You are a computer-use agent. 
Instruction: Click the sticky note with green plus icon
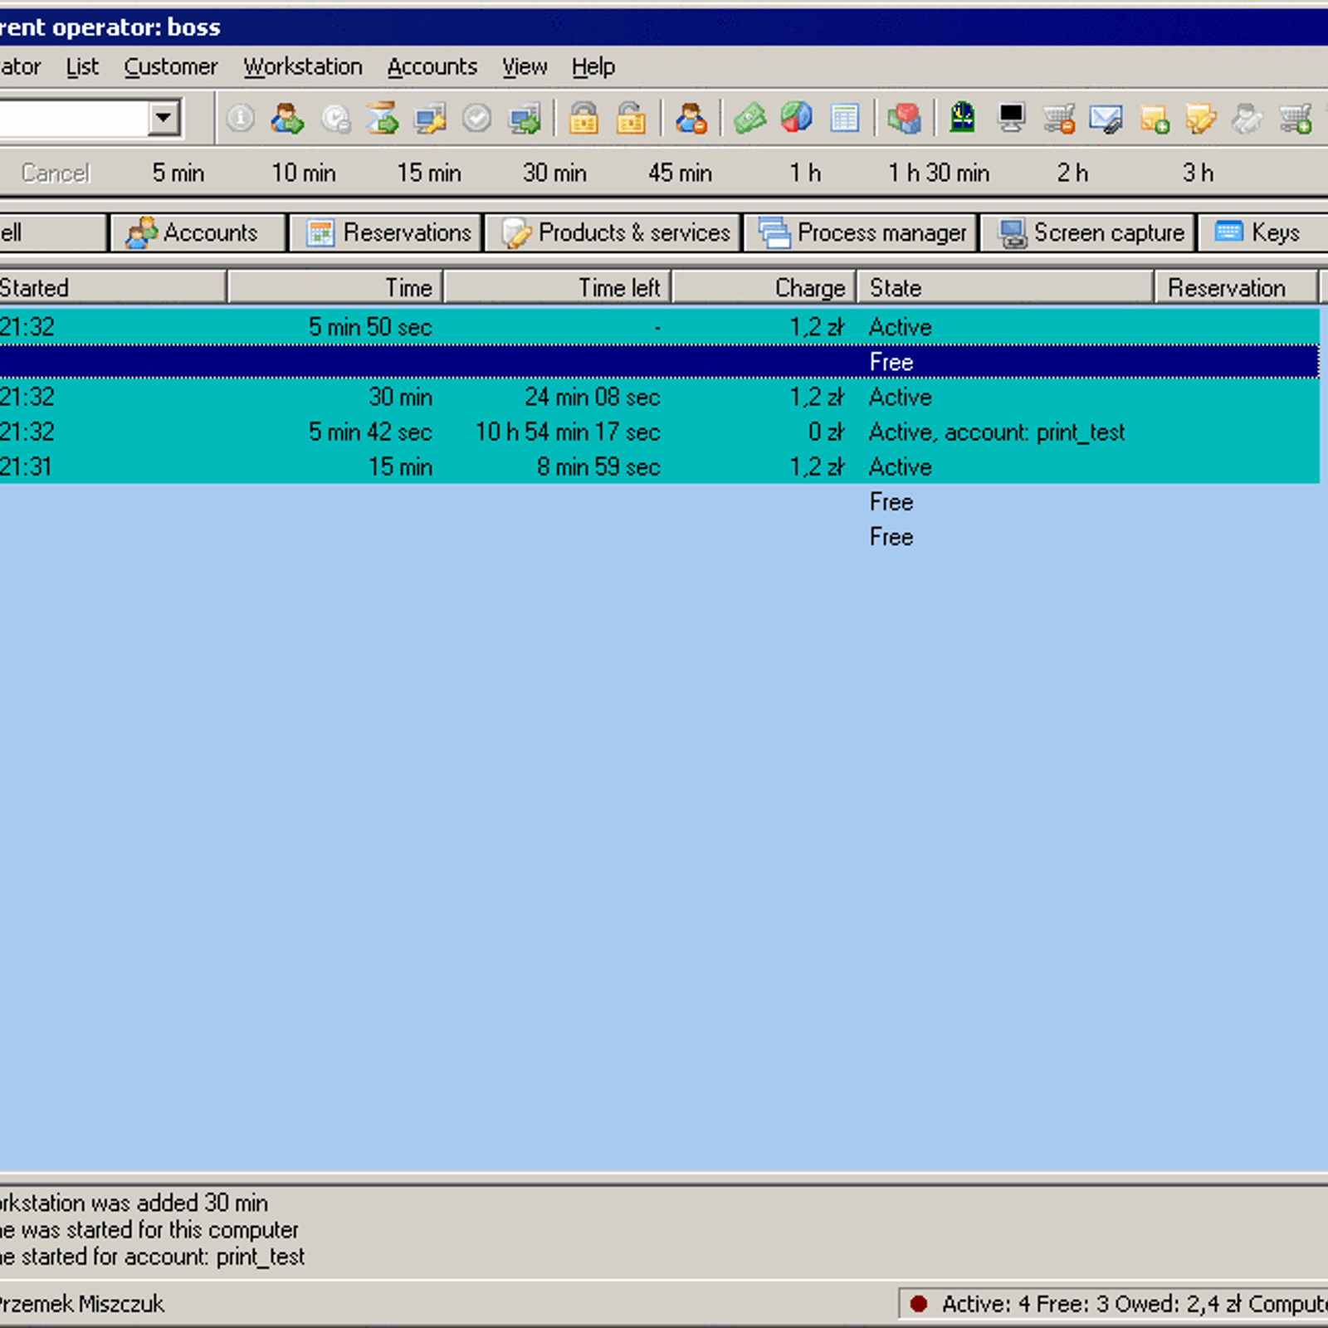pos(1155,119)
